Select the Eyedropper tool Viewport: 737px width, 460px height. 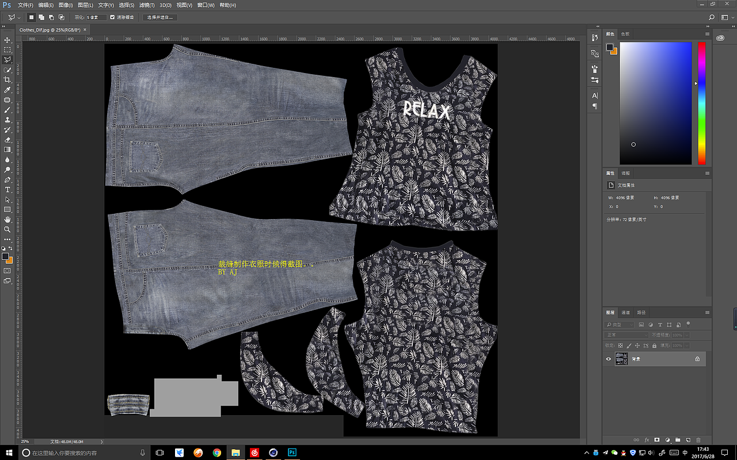point(7,90)
